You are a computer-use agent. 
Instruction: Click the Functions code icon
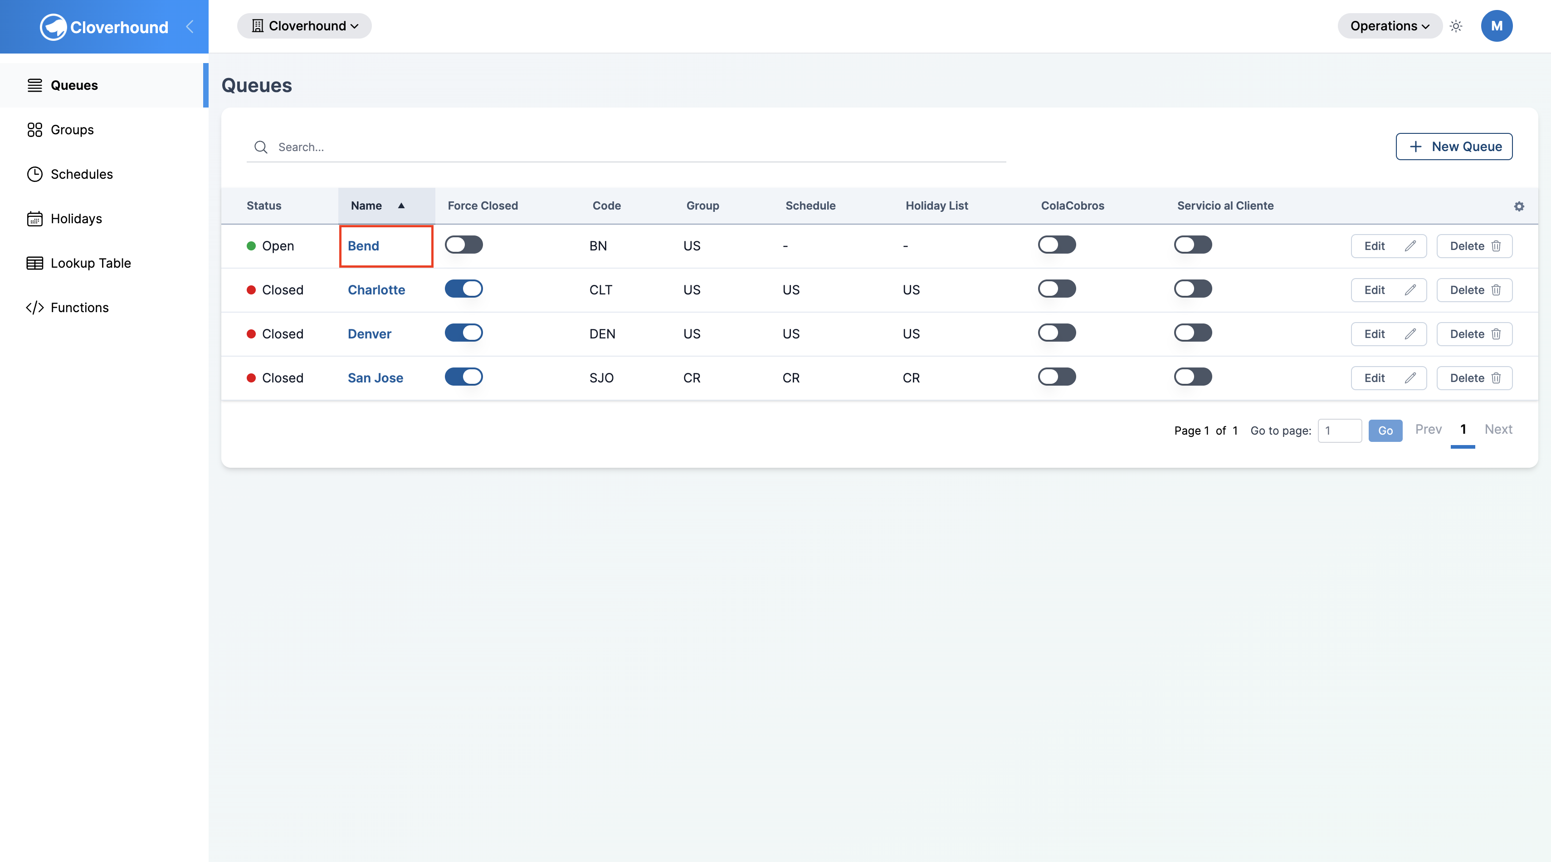coord(35,308)
